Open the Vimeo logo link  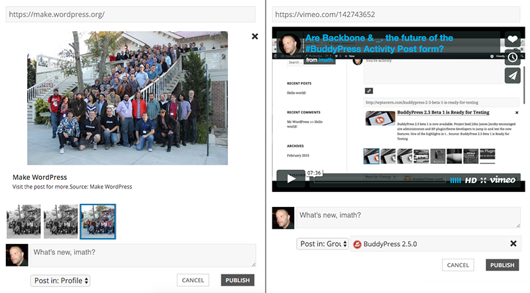coord(503,180)
